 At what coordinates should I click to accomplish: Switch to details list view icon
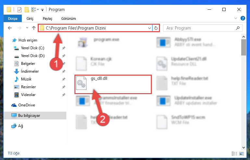click(x=234, y=154)
